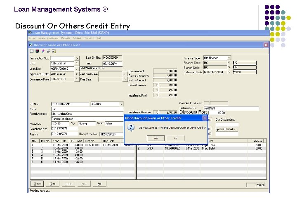Click the Clear button at bottom
The width and height of the screenshot is (297, 223).
pyautogui.click(x=52, y=184)
